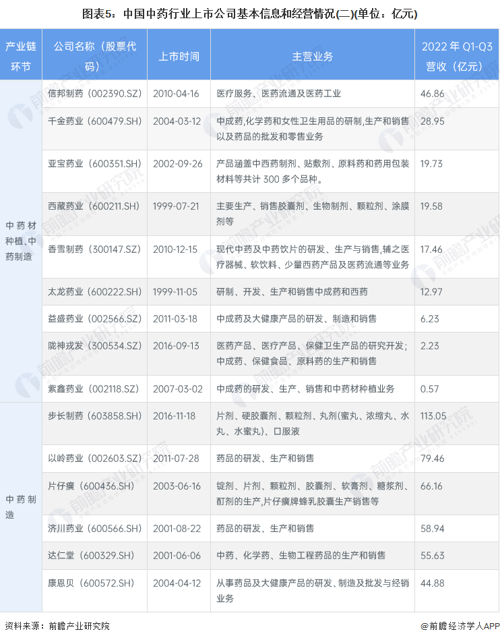This screenshot has height=640, width=500.
Task: Select the 公司名称(股票代码) header cell
Action: coord(94,56)
